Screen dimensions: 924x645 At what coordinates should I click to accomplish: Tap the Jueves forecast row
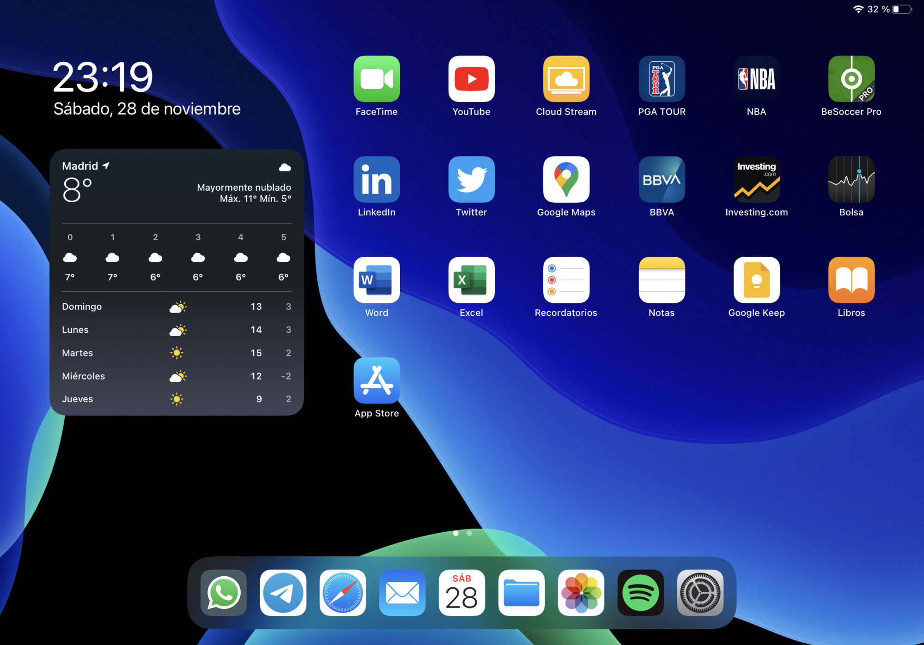click(176, 399)
